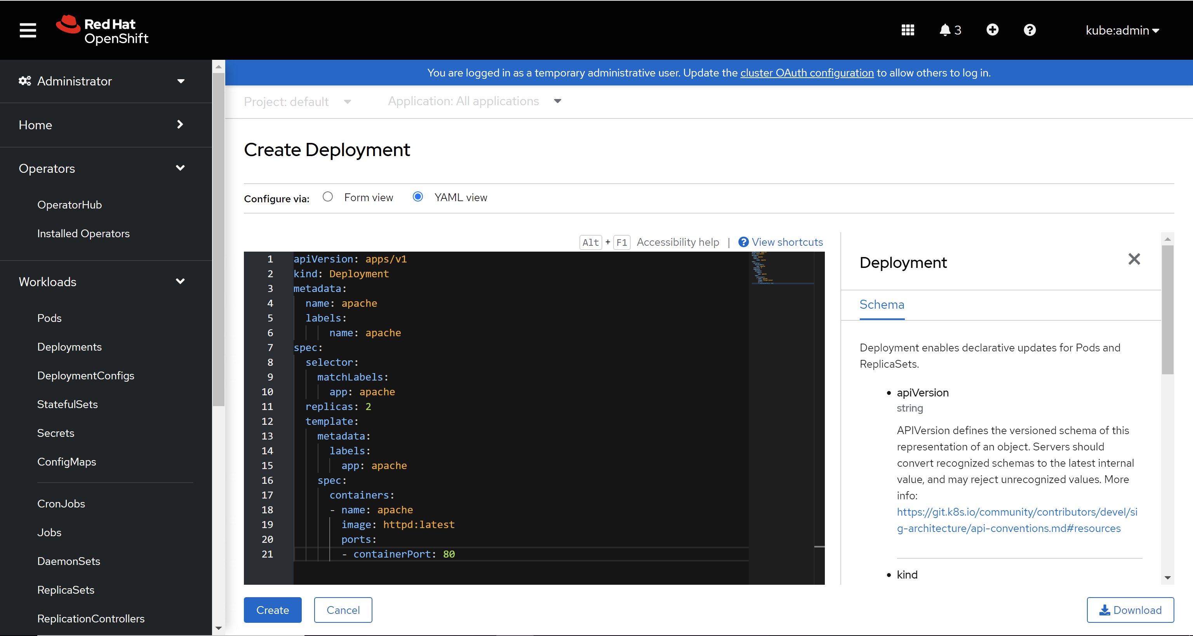
Task: Expand the Home navigation section
Action: coord(102,125)
